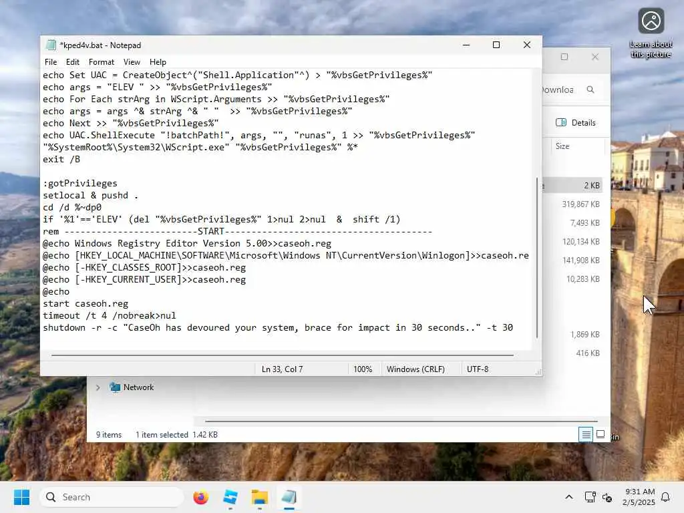Switch Explorer to large thumbnails view icon
The image size is (684, 513).
(601, 434)
